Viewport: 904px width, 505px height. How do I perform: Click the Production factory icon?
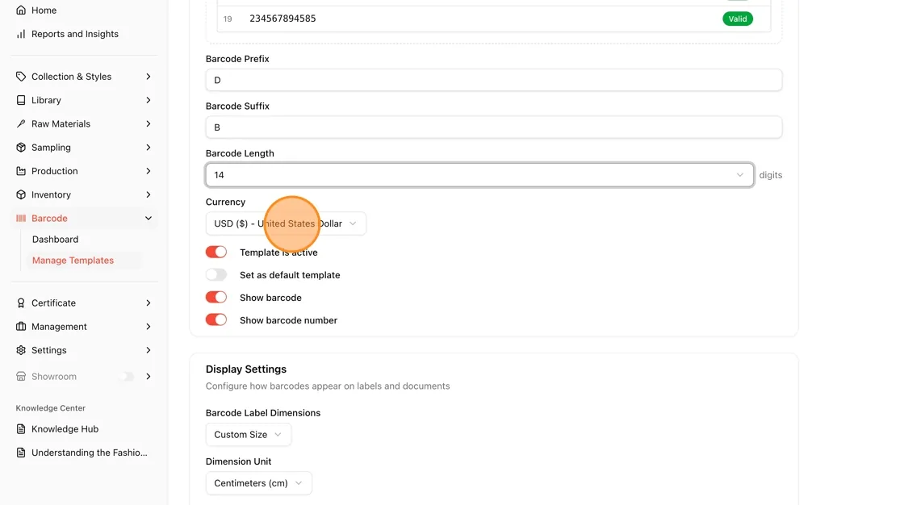(21, 171)
